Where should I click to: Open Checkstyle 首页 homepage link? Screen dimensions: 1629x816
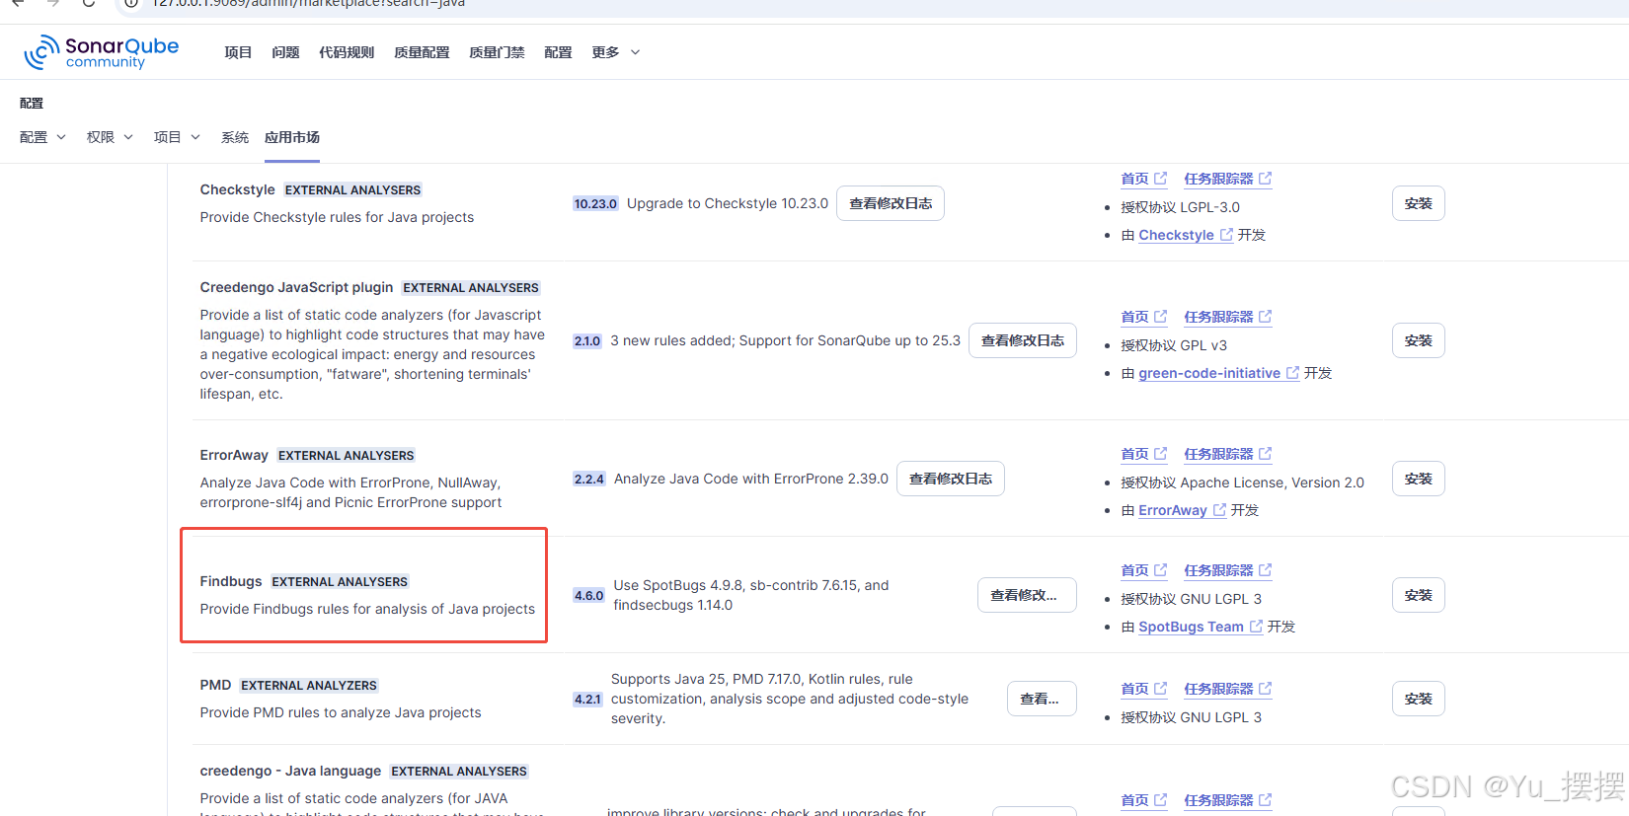[1144, 179]
